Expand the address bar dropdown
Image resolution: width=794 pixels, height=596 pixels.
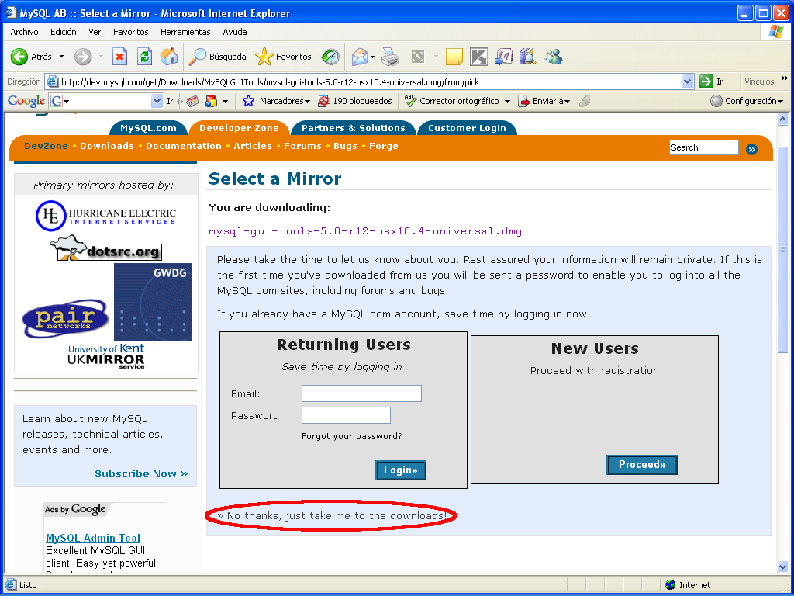(x=687, y=81)
